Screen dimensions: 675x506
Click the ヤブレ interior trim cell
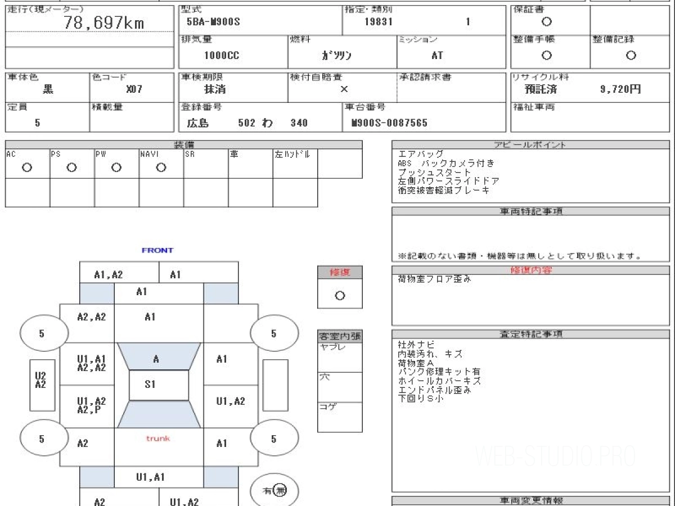(340, 358)
